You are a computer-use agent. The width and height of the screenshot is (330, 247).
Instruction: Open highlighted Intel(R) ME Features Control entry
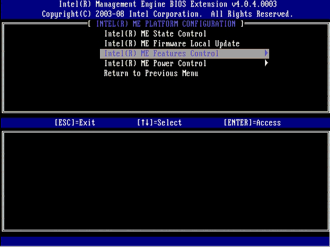coord(161,54)
